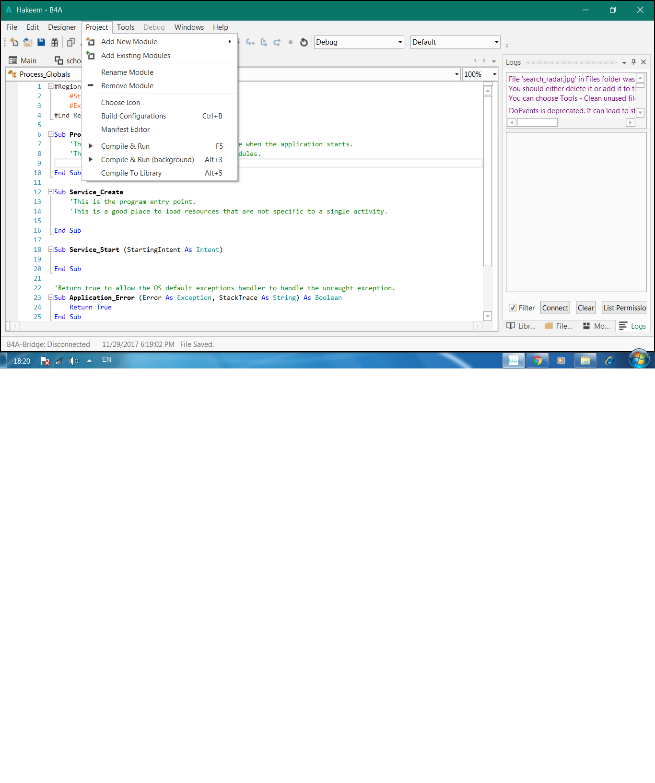
Task: Open the Tools menu
Action: [126, 27]
